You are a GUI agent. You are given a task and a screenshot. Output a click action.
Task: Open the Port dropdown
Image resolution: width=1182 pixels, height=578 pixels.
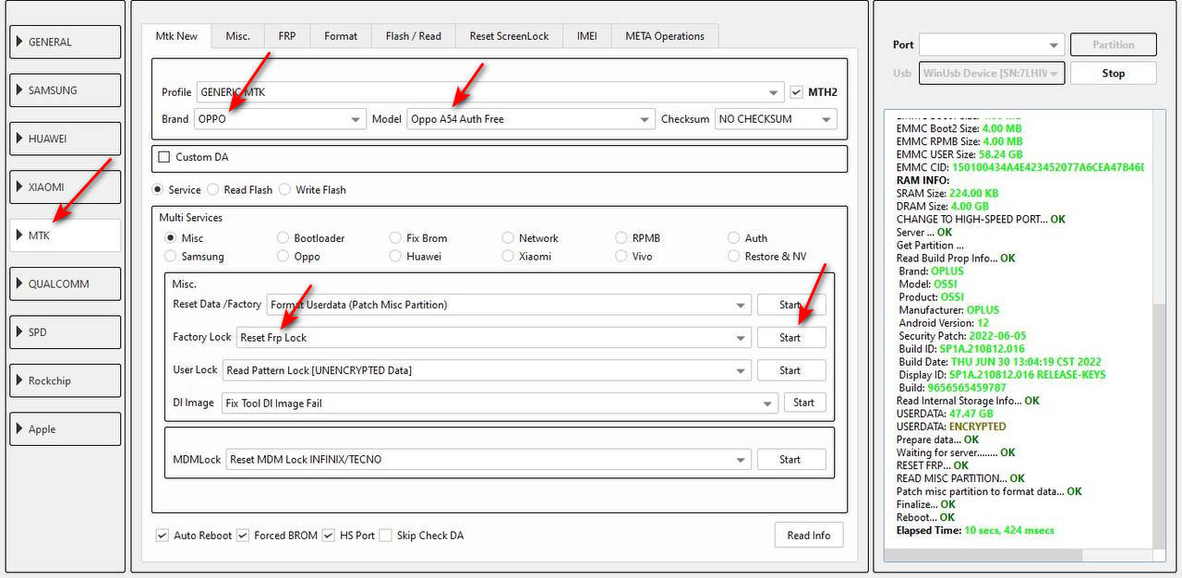coord(992,45)
